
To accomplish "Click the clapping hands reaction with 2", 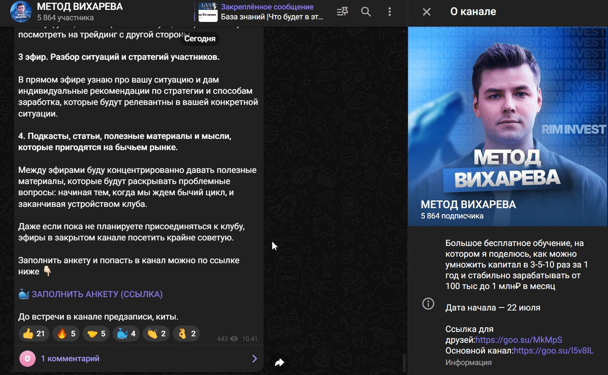I will pos(157,334).
